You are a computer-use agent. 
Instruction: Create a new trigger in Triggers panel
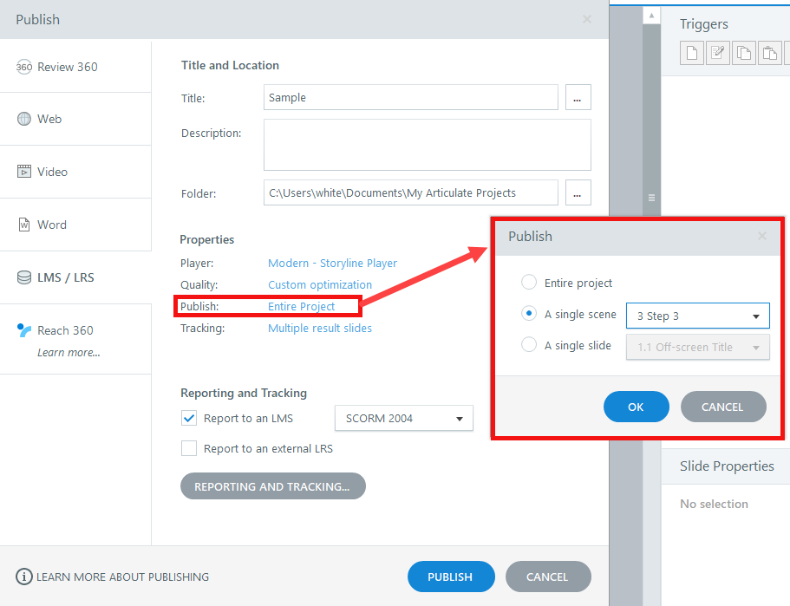tap(692, 53)
